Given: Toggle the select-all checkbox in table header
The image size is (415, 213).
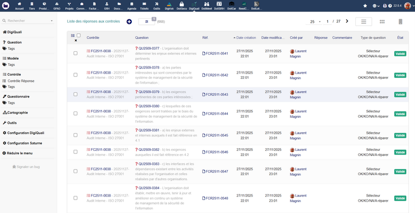Looking at the screenshot, I should click(x=79, y=35).
